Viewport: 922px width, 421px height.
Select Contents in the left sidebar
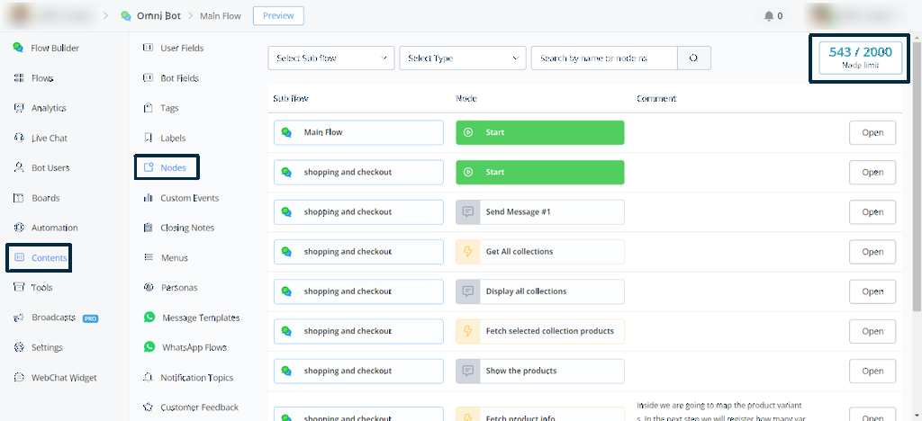pyautogui.click(x=40, y=258)
